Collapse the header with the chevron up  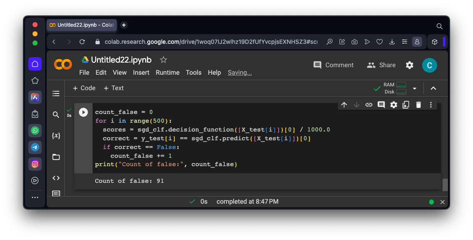click(433, 88)
